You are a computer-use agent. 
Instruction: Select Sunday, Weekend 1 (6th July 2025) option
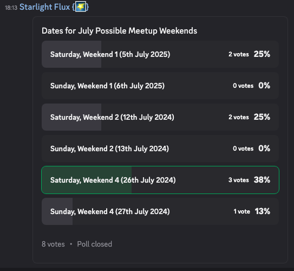(x=160, y=86)
